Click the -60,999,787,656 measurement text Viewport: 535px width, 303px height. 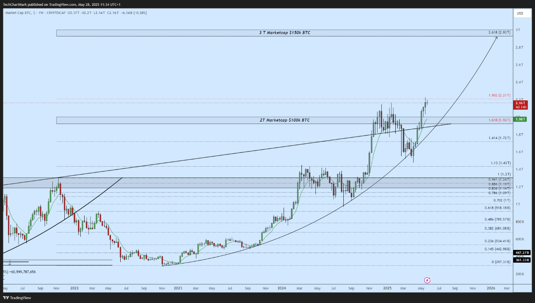pos(21,272)
